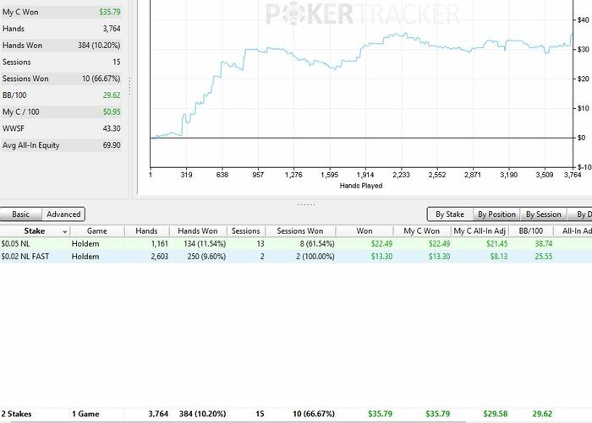This screenshot has width=592, height=423.
Task: Click the 25.55 BB/100 cell
Action: (x=544, y=257)
